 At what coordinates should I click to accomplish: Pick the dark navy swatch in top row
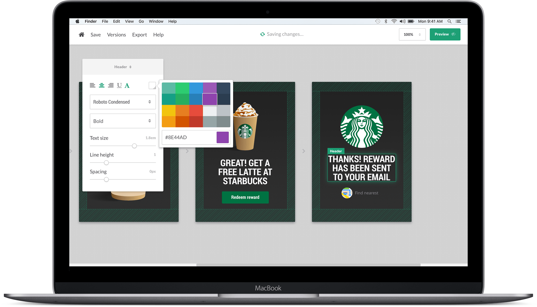223,88
